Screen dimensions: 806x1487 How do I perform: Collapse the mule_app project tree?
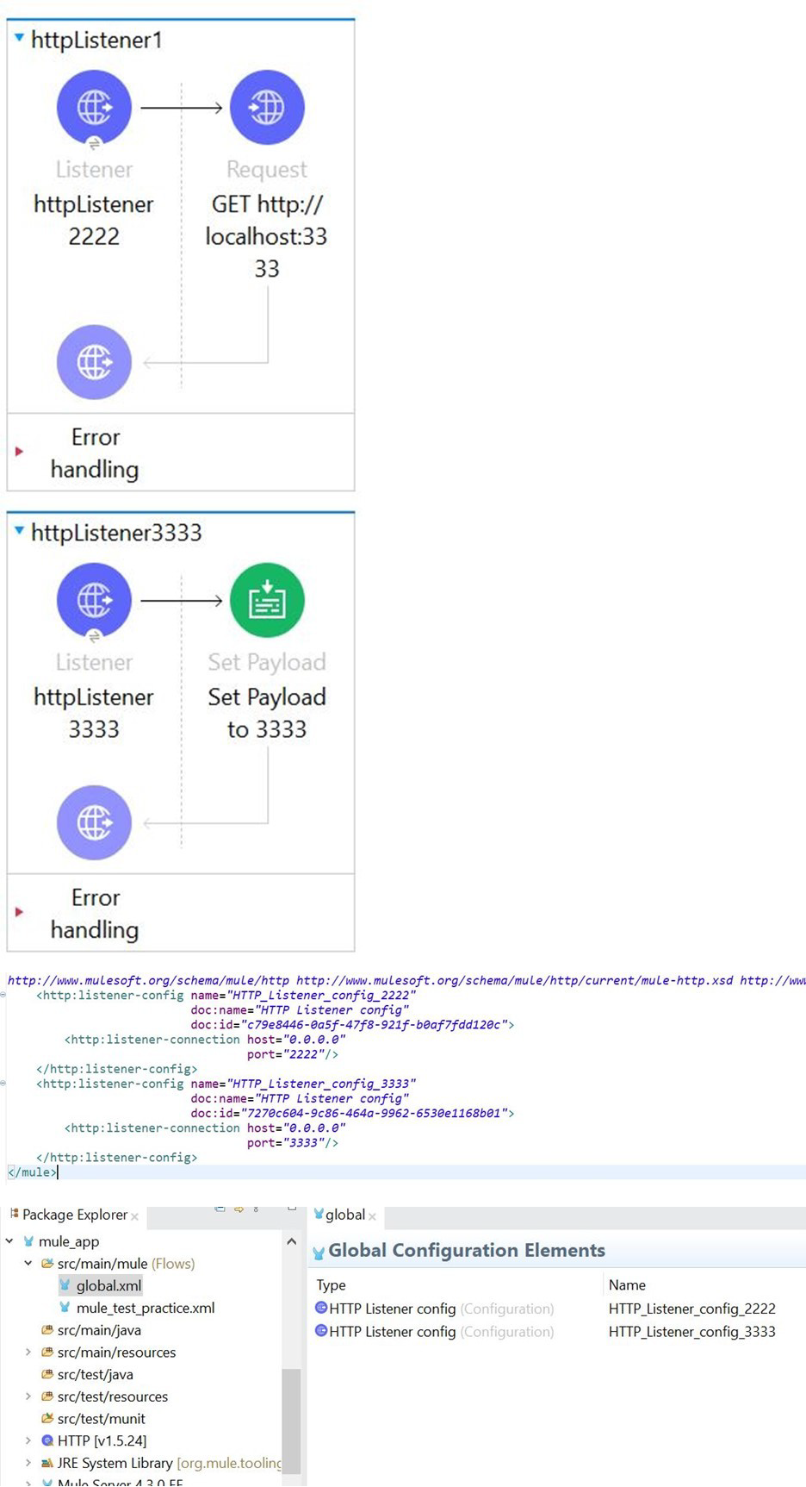9,1241
